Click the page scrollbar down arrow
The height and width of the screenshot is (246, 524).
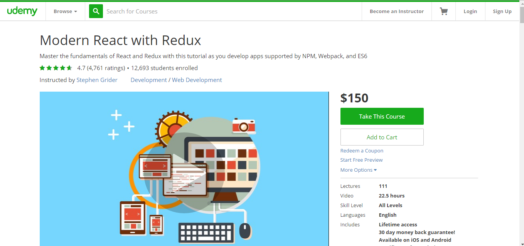tap(521, 243)
